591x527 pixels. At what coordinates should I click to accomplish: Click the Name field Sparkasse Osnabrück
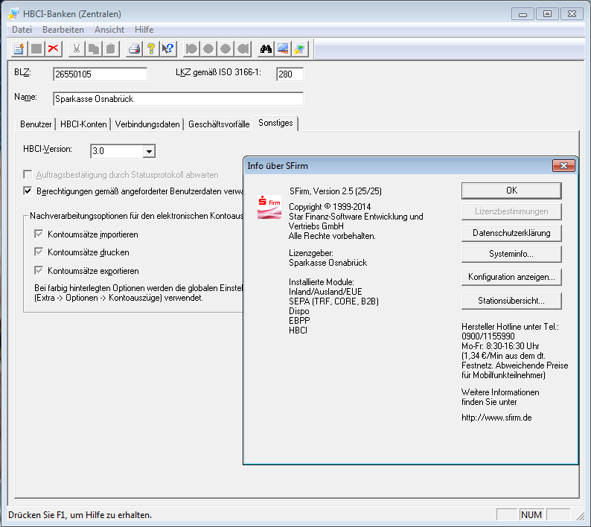(x=178, y=99)
